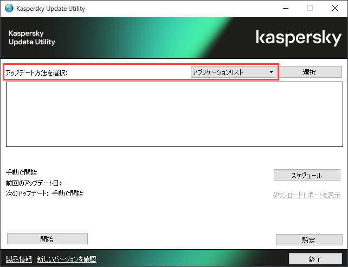Click the 前回のアップデート日: label

pyautogui.click(x=34, y=183)
